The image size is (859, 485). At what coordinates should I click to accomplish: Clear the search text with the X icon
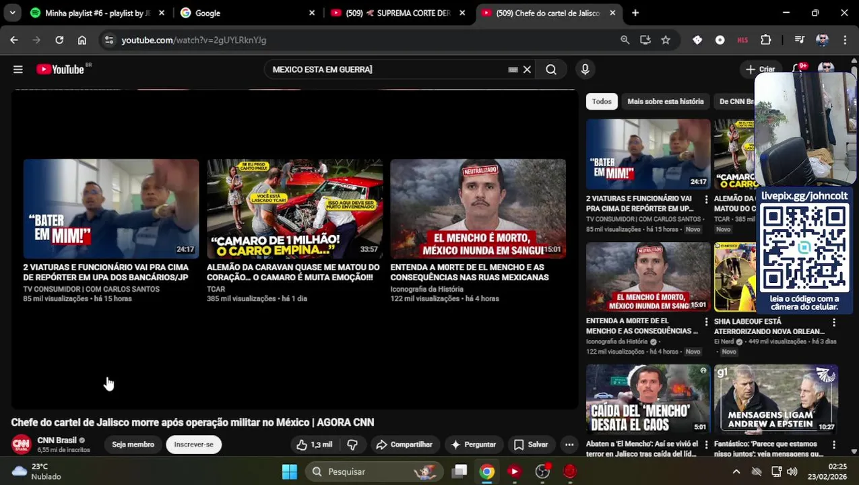(527, 69)
